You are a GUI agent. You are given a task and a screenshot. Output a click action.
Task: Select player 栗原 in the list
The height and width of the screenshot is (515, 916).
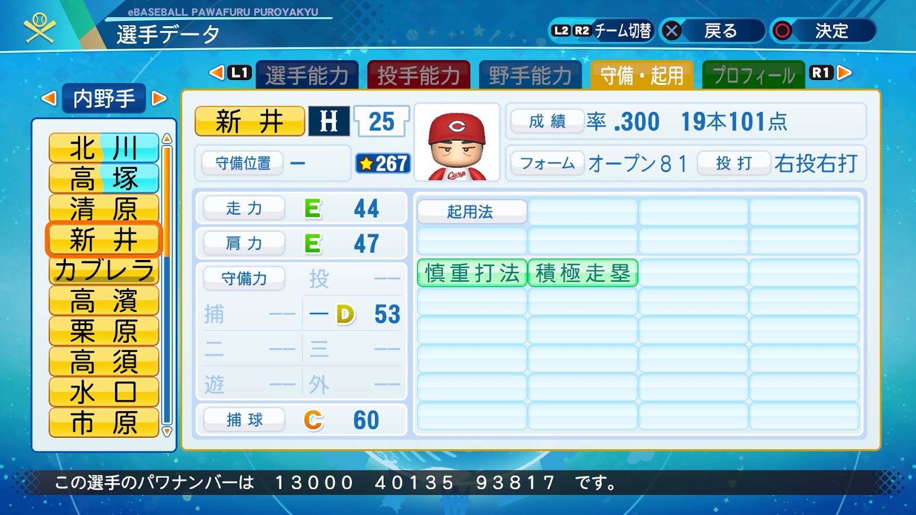tap(104, 331)
